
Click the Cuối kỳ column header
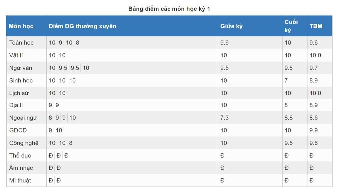(291, 26)
